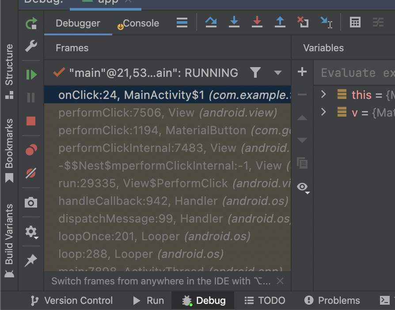Pause the program
Viewport: 395px width, 310px height.
pos(31,98)
